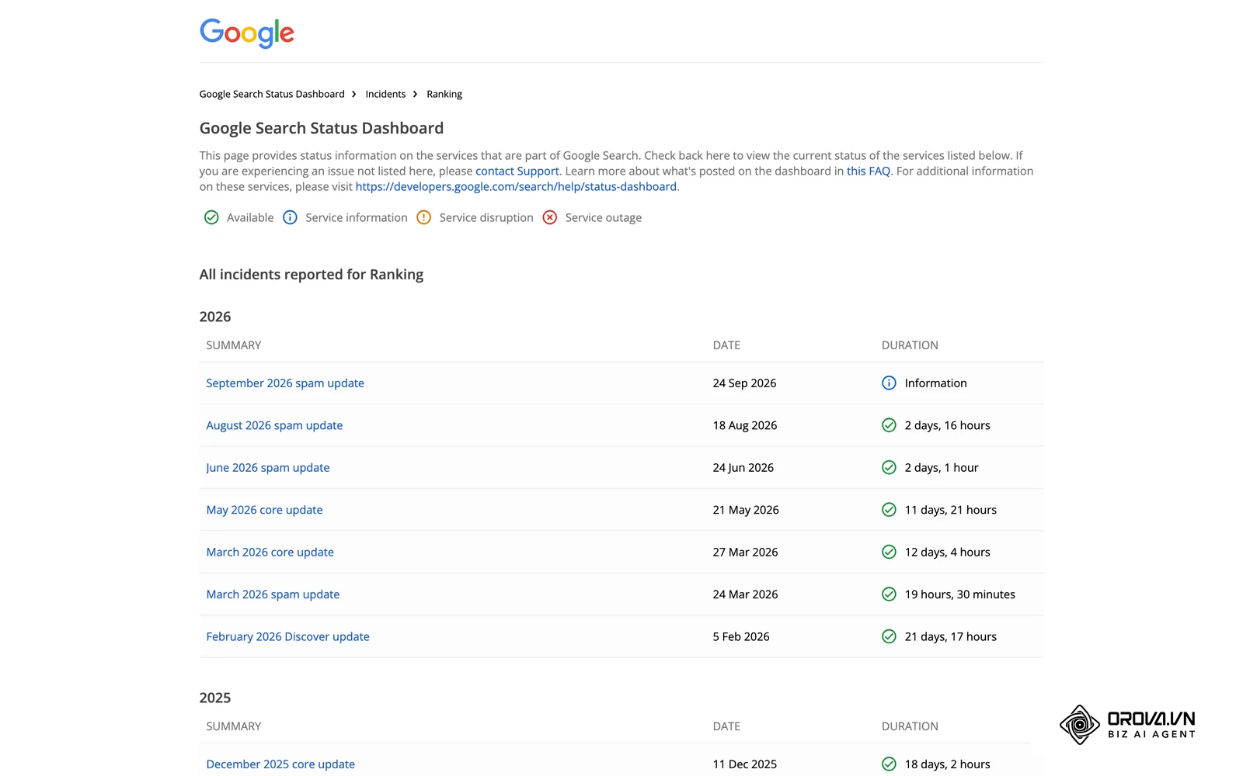This screenshot has width=1243, height=776.
Task: Click the green check icon beside 19 hours, 30 minutes
Action: [890, 594]
